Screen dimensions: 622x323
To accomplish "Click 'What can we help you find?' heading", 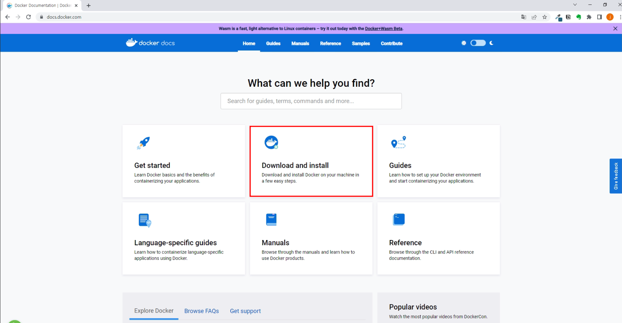I will point(311,83).
